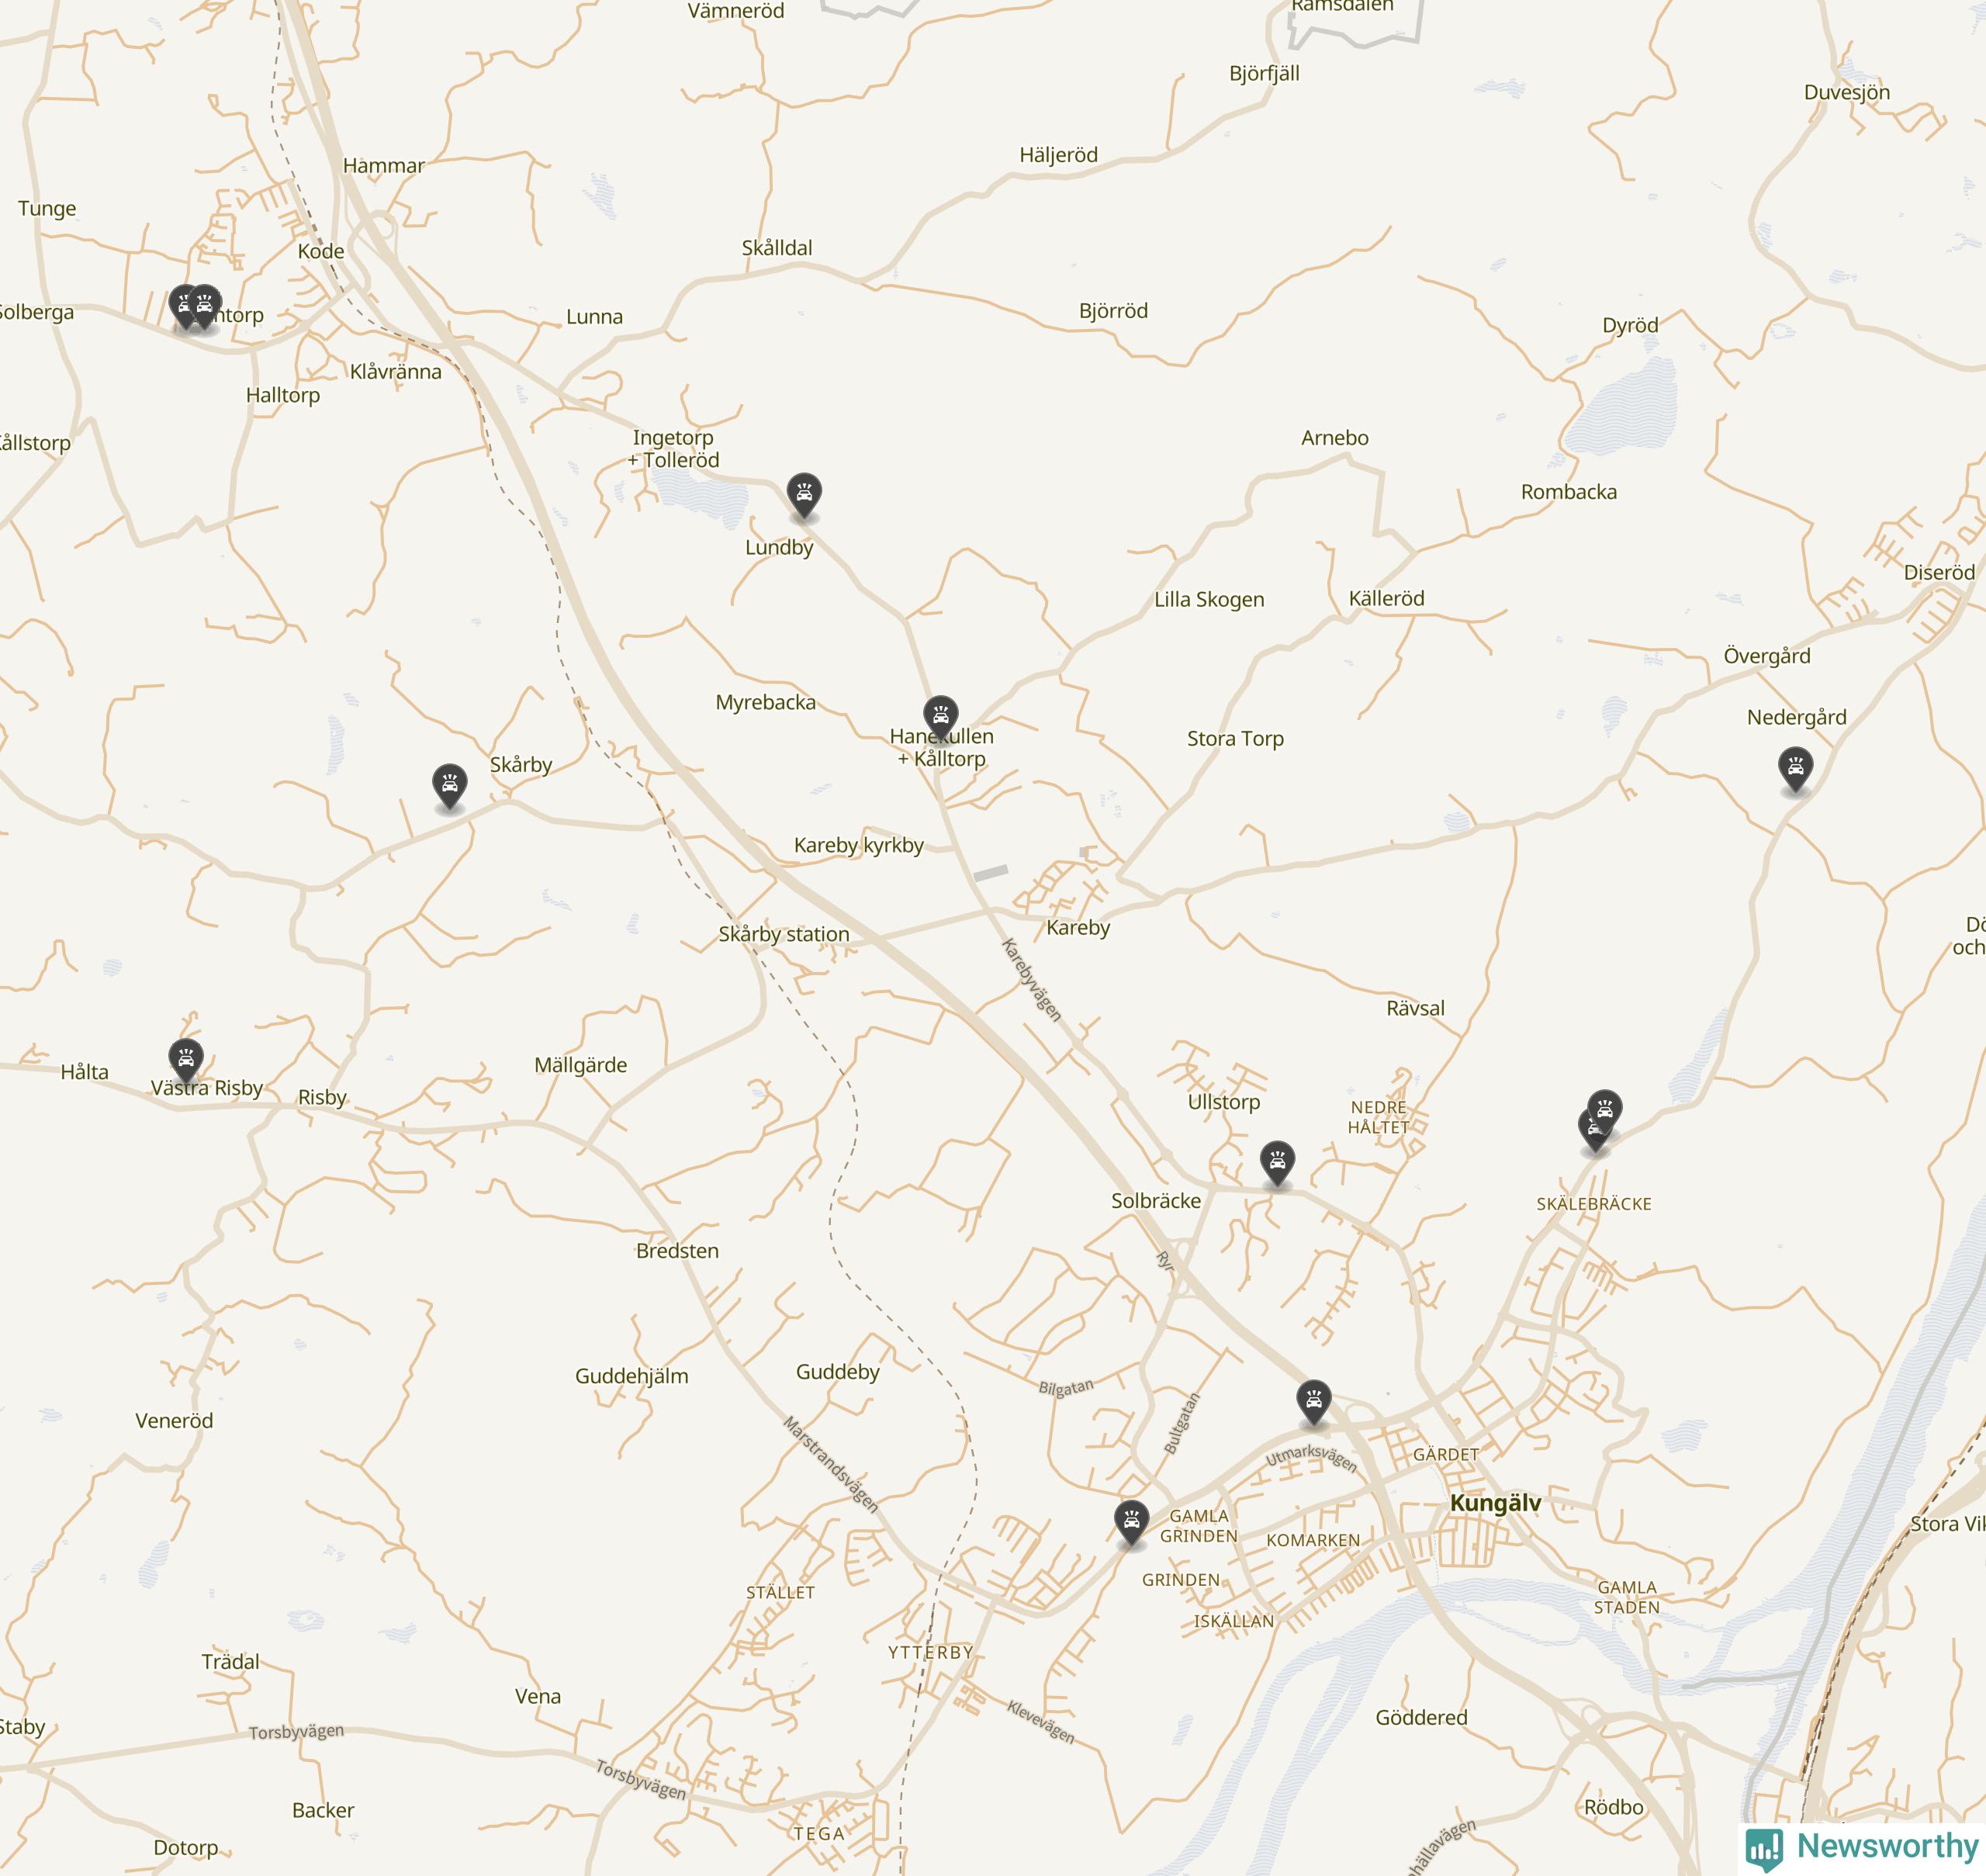Click the Ytterby district label
The height and width of the screenshot is (1876, 1986).
pos(931,1652)
